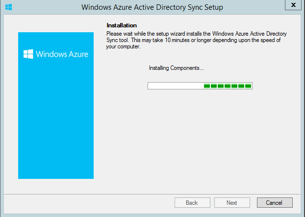Click the window title "Windows Azure Active Directory Sync Setup"

click(x=152, y=7)
